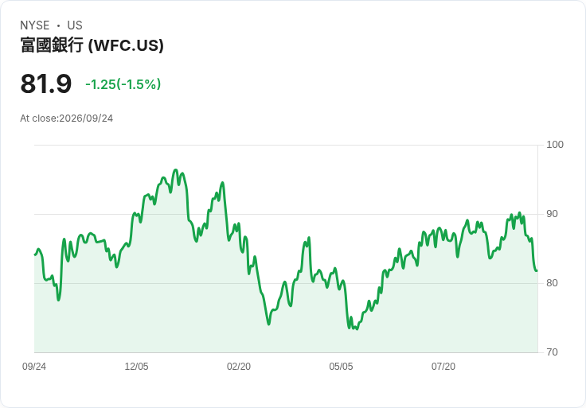The image size is (586, 408).
Task: Click the 80 y-axis label
Action: click(x=552, y=283)
